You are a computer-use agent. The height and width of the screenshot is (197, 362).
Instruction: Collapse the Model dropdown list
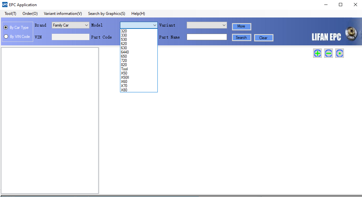(155, 25)
